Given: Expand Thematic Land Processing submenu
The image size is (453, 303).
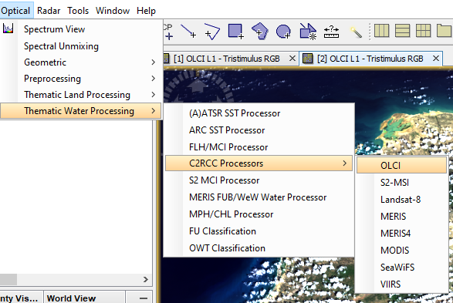Looking at the screenshot, I should pyautogui.click(x=82, y=95).
